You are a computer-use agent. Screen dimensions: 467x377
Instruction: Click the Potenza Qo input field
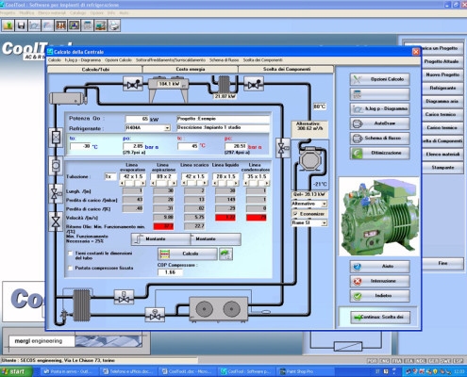[137, 119]
